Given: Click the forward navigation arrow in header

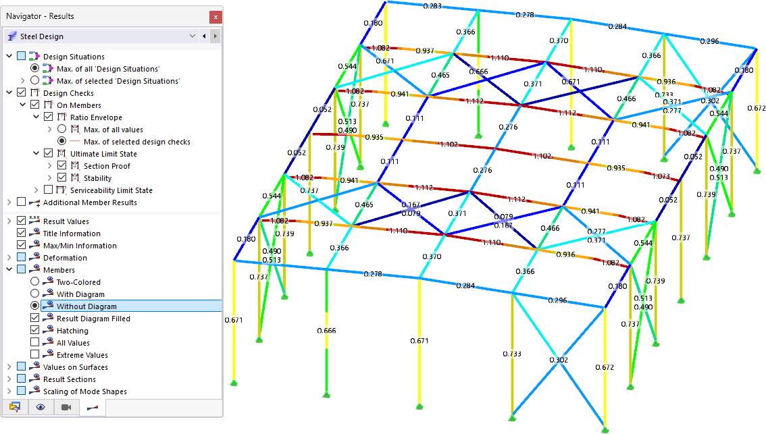Looking at the screenshot, I should 215,36.
